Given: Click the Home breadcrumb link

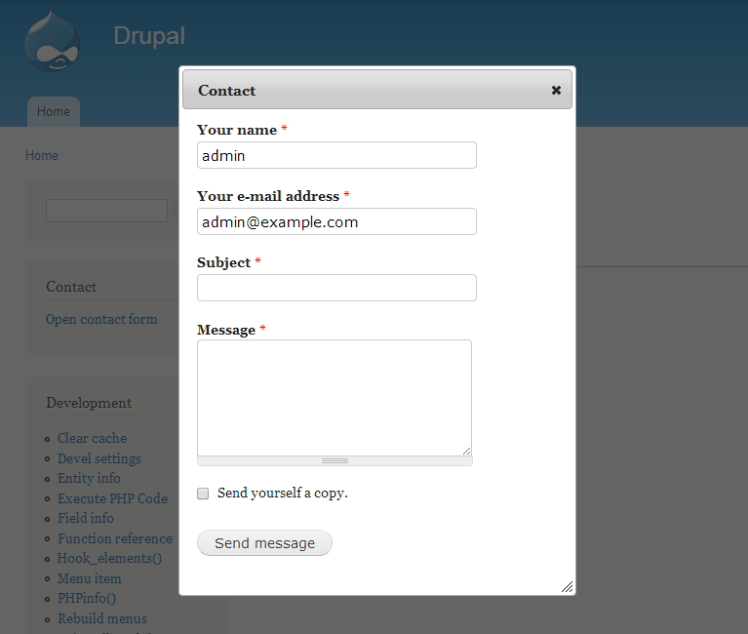Looking at the screenshot, I should tap(42, 155).
